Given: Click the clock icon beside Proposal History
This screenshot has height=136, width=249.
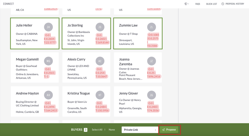Looking at the screenshot, I should point(223,4).
